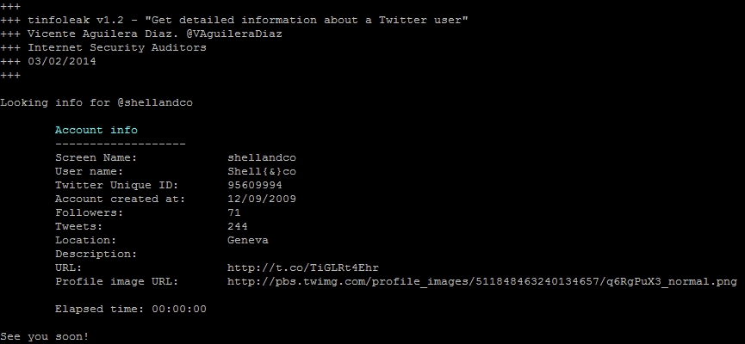Click the See you soon! text
Viewport: 745px width, 344px height.
[x=45, y=336]
